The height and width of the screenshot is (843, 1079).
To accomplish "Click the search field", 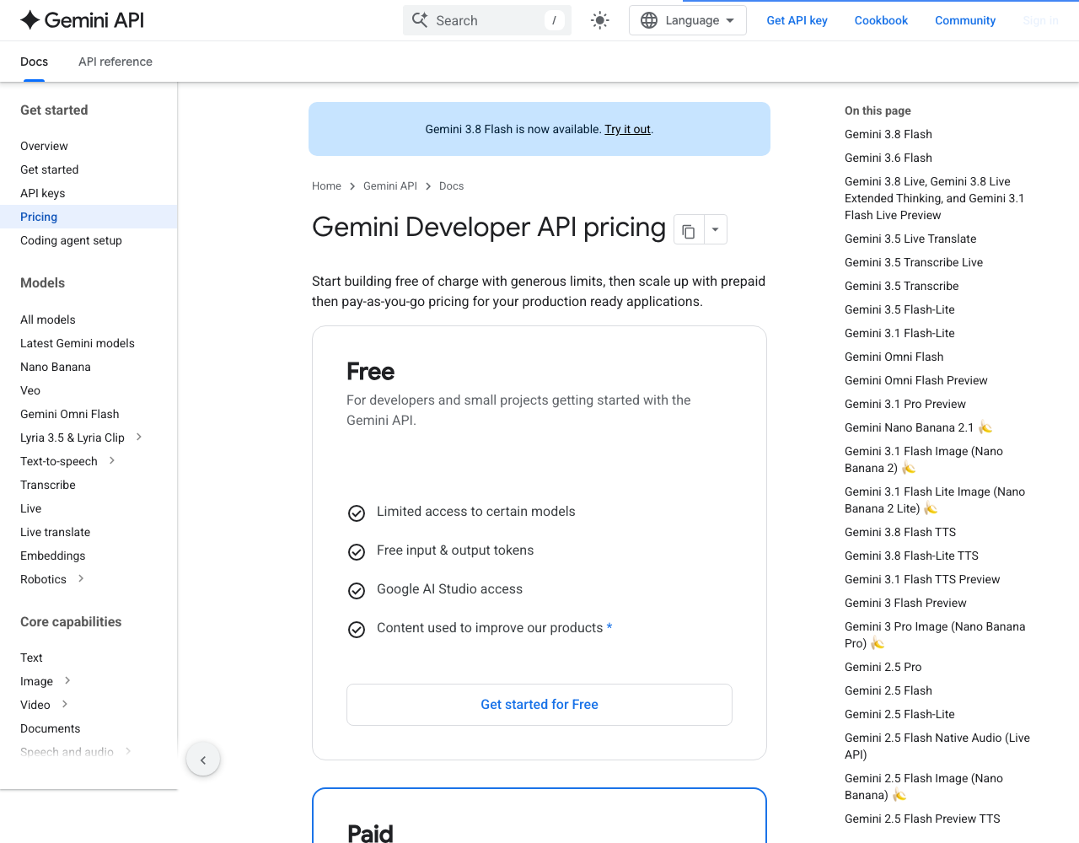I will coord(487,20).
